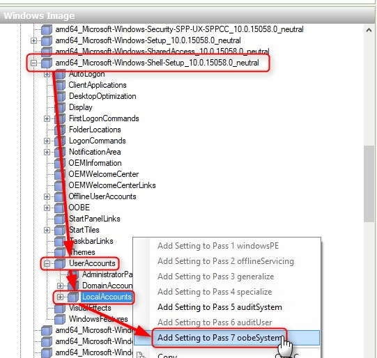This screenshot has width=377, height=358.
Task: Click the cube icon next to OEMWelcomeCenterLinks
Action: click(x=60, y=186)
